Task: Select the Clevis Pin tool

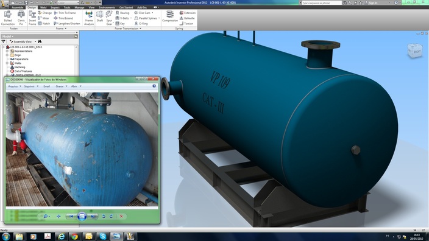Action: [x=21, y=18]
